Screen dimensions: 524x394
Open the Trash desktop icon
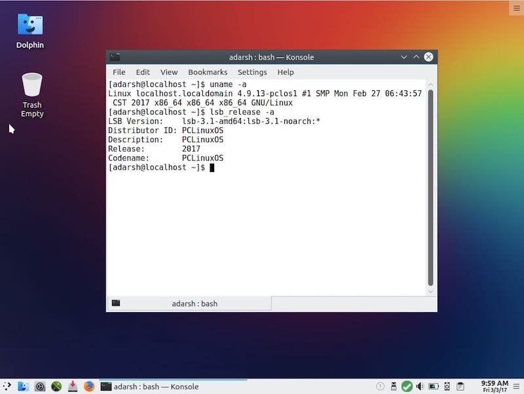coord(32,95)
